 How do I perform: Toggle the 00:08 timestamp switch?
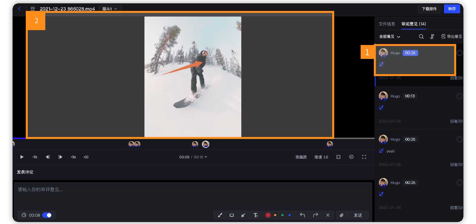pos(47,215)
